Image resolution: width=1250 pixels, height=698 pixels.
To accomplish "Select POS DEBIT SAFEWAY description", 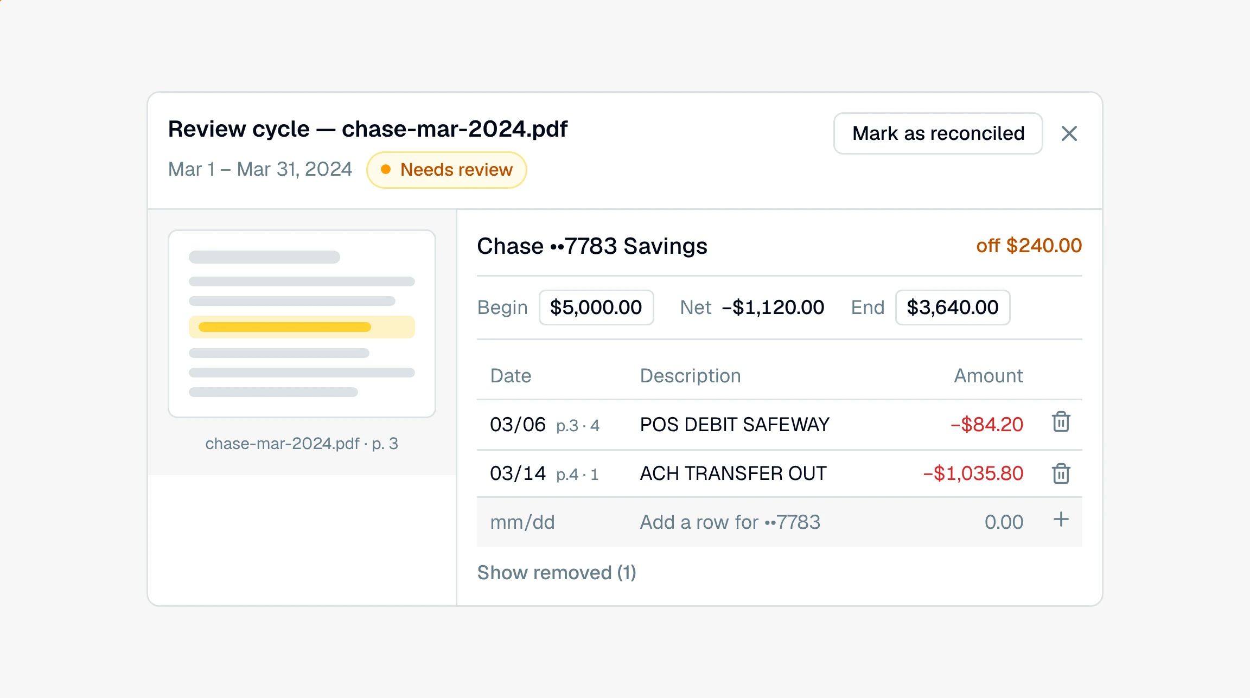I will pyautogui.click(x=735, y=424).
